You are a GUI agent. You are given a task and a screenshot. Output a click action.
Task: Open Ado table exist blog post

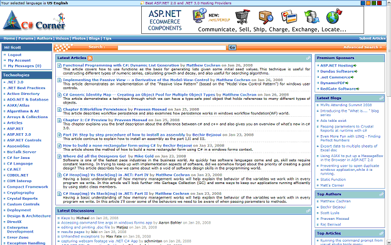click(x=333, y=121)
